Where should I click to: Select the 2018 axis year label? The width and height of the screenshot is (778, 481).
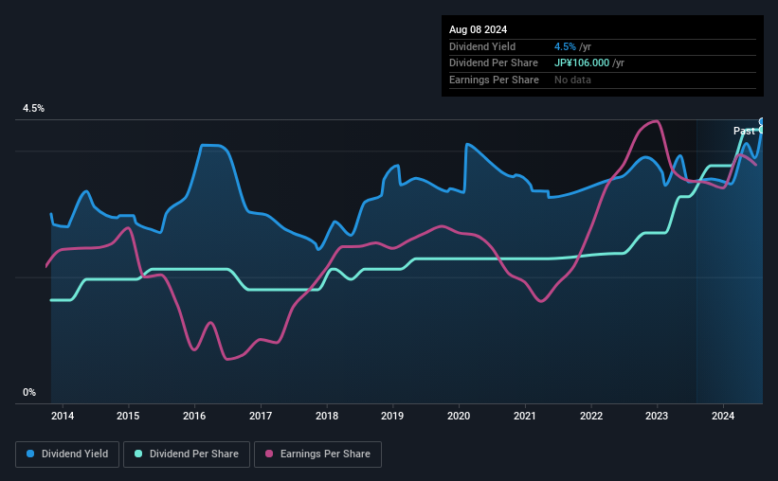[327, 416]
